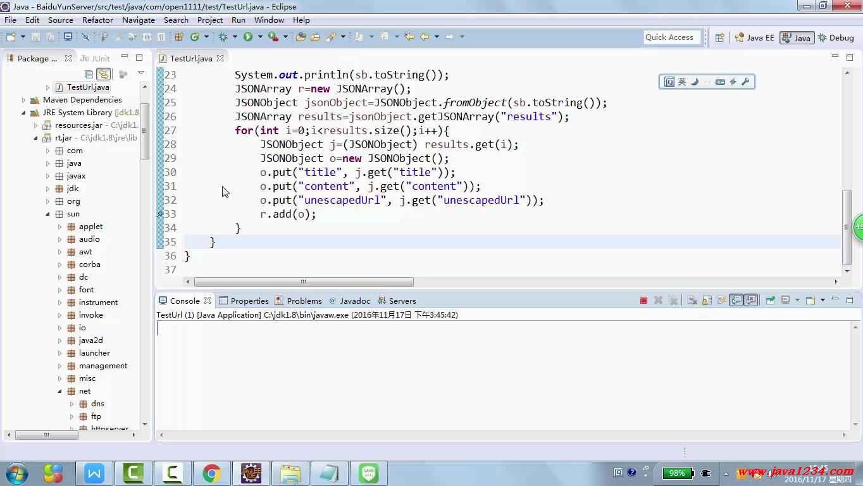Screen dimensions: 863x486
Task: Switch to the Problems tab
Action: click(x=299, y=301)
